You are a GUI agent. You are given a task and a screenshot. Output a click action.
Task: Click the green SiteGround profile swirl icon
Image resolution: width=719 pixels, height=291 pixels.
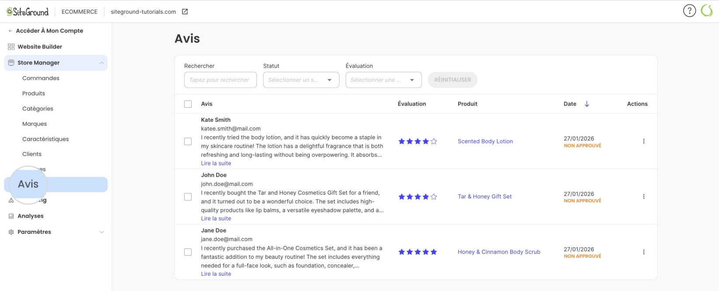707,11
